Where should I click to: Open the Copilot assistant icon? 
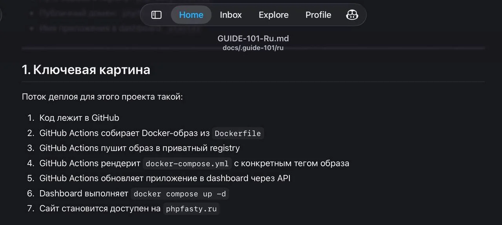point(352,15)
